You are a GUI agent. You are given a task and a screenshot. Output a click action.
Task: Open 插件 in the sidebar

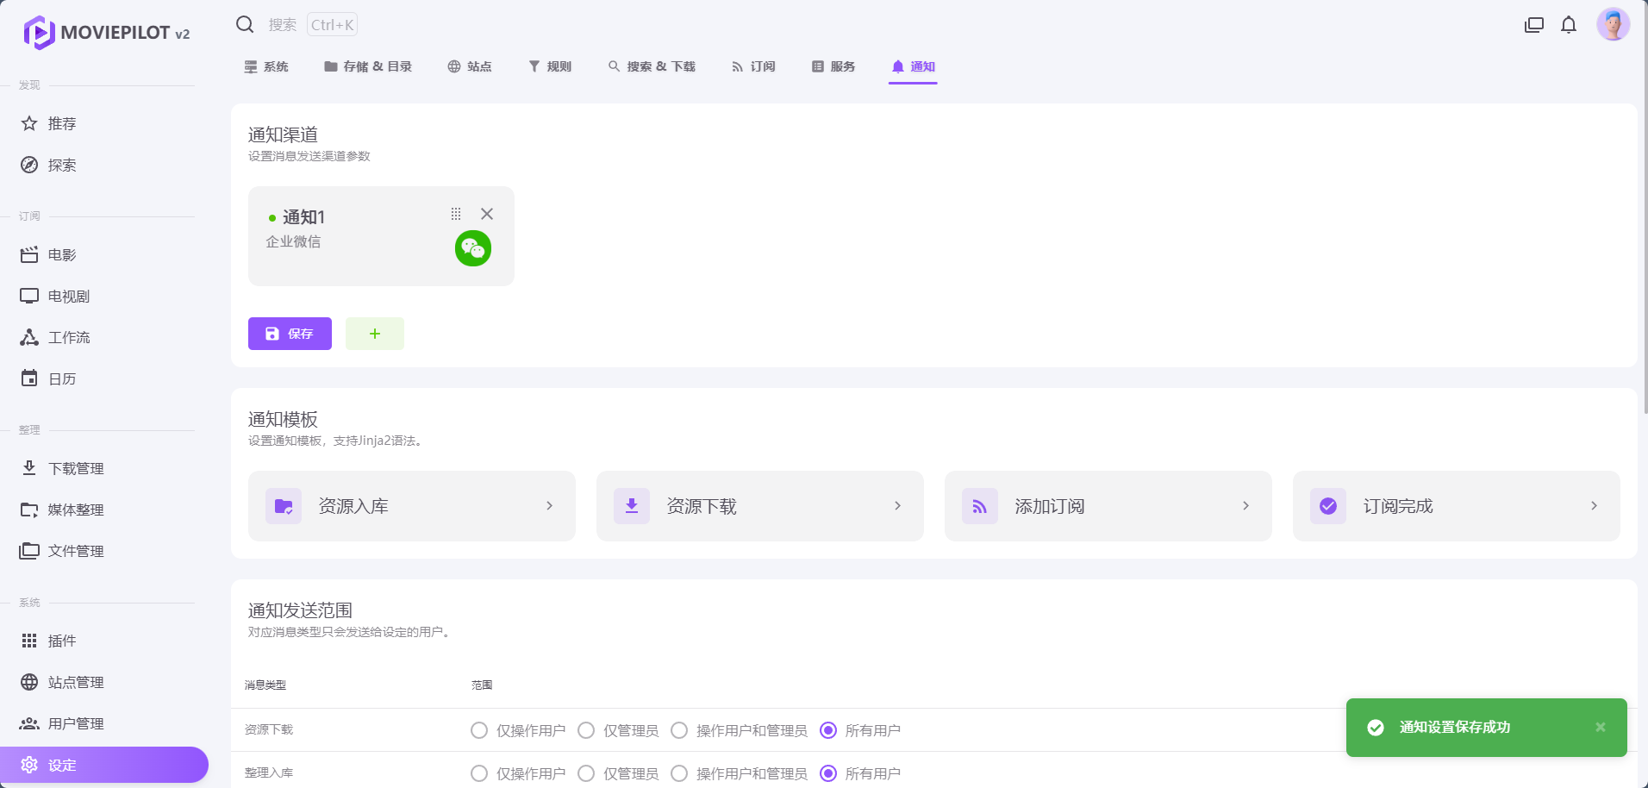click(x=62, y=641)
